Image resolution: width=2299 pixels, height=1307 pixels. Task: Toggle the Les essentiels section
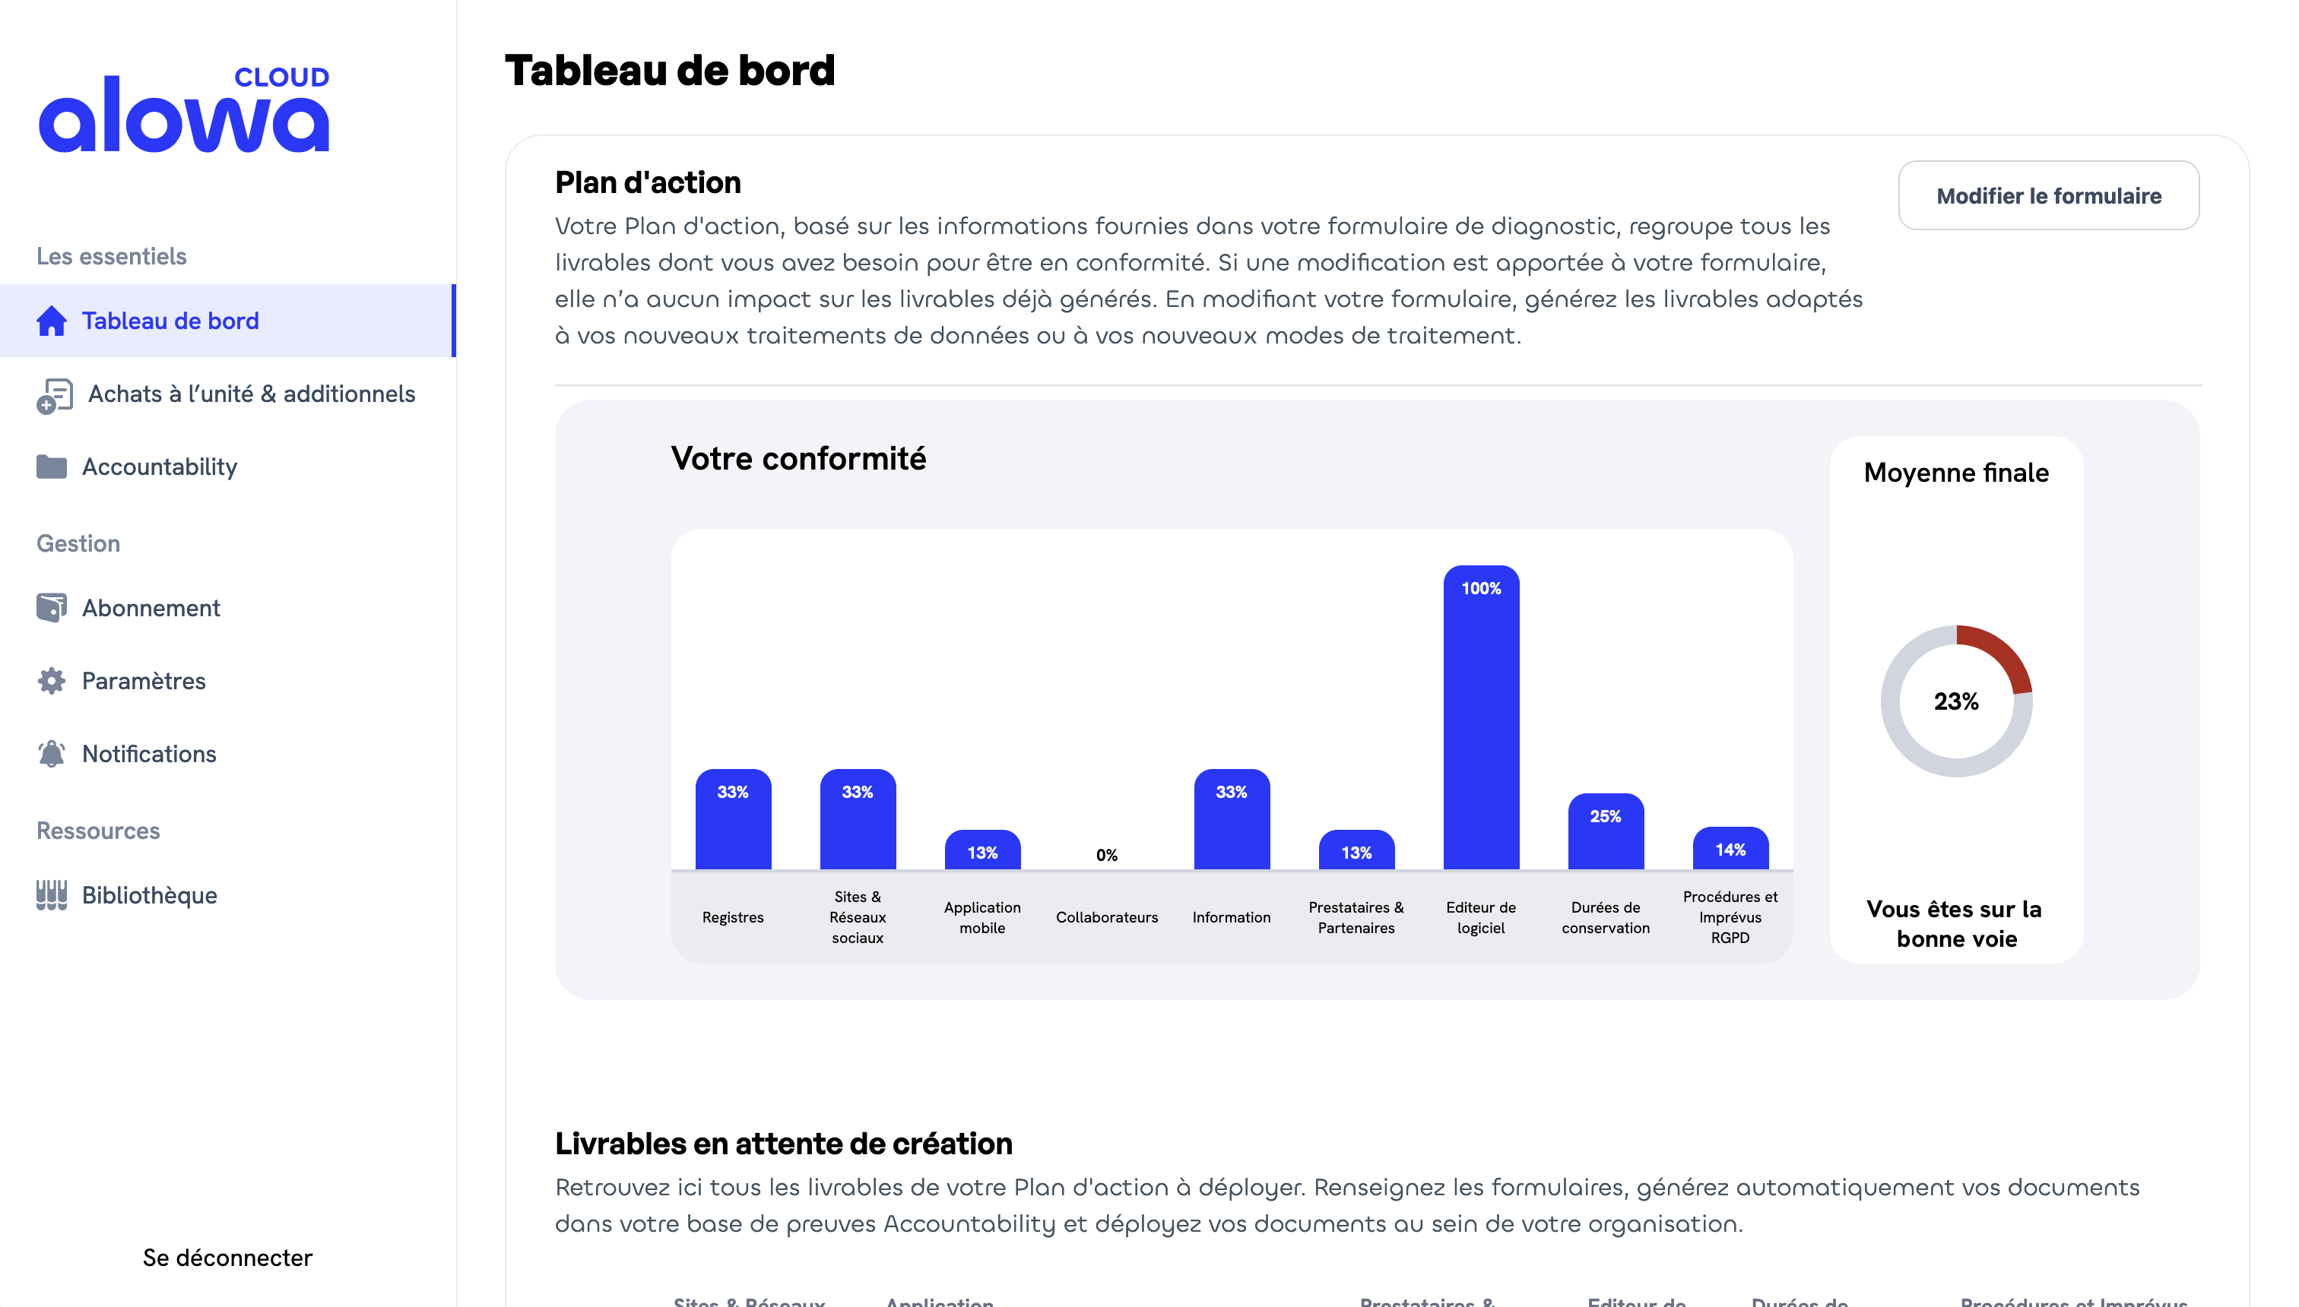click(x=112, y=254)
